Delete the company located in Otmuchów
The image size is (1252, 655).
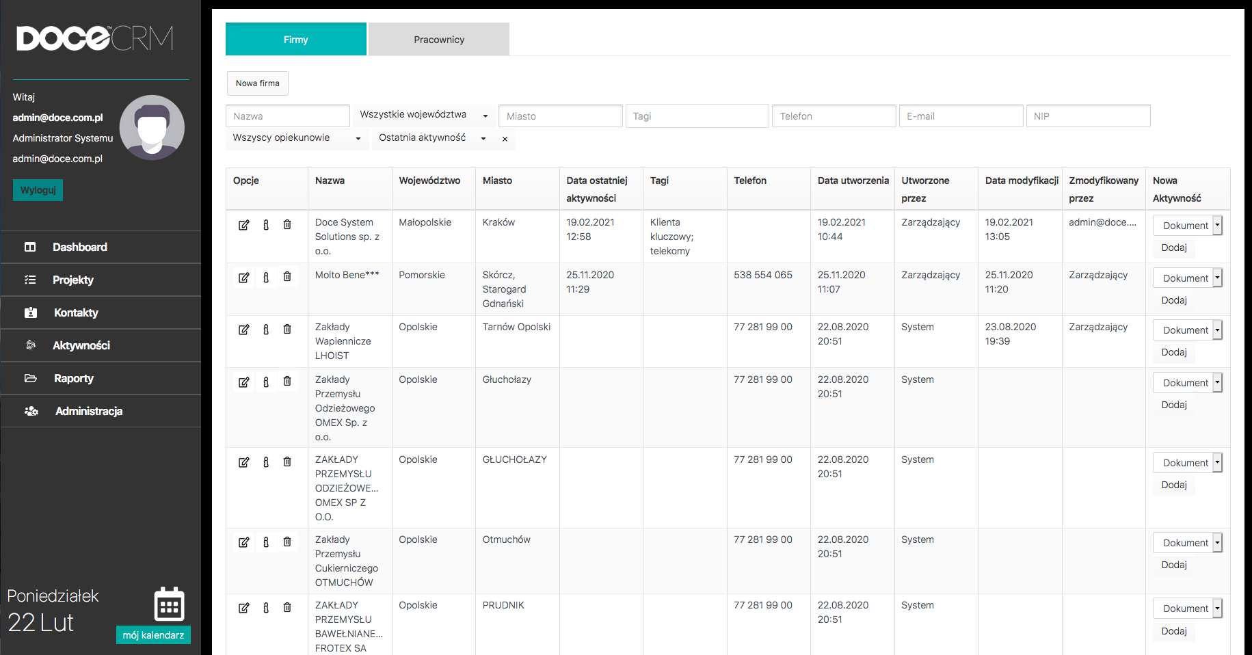[287, 542]
